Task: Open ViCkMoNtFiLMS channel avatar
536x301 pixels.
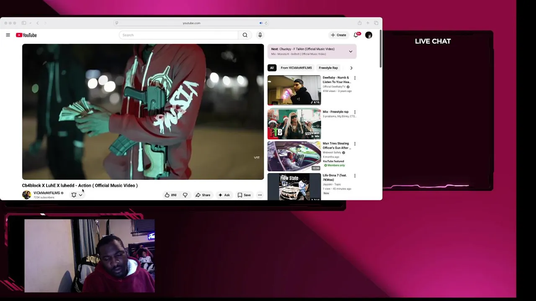Action: click(26, 195)
